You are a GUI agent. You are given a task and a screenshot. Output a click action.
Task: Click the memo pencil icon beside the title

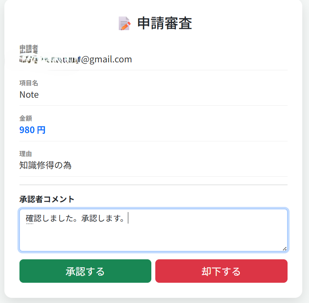tap(124, 23)
